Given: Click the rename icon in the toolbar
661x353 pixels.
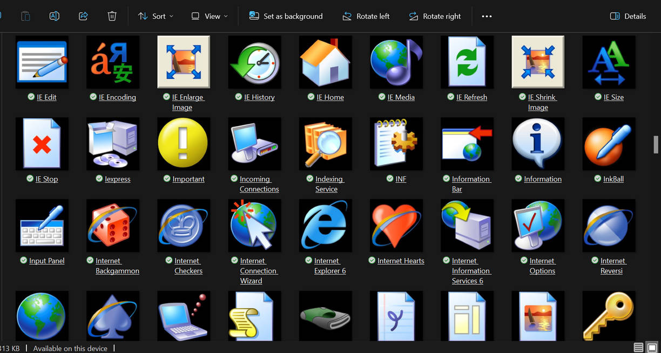Looking at the screenshot, I should tap(54, 16).
